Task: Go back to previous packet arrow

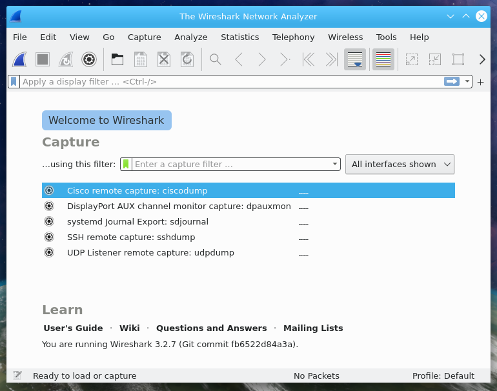Action: (239, 59)
